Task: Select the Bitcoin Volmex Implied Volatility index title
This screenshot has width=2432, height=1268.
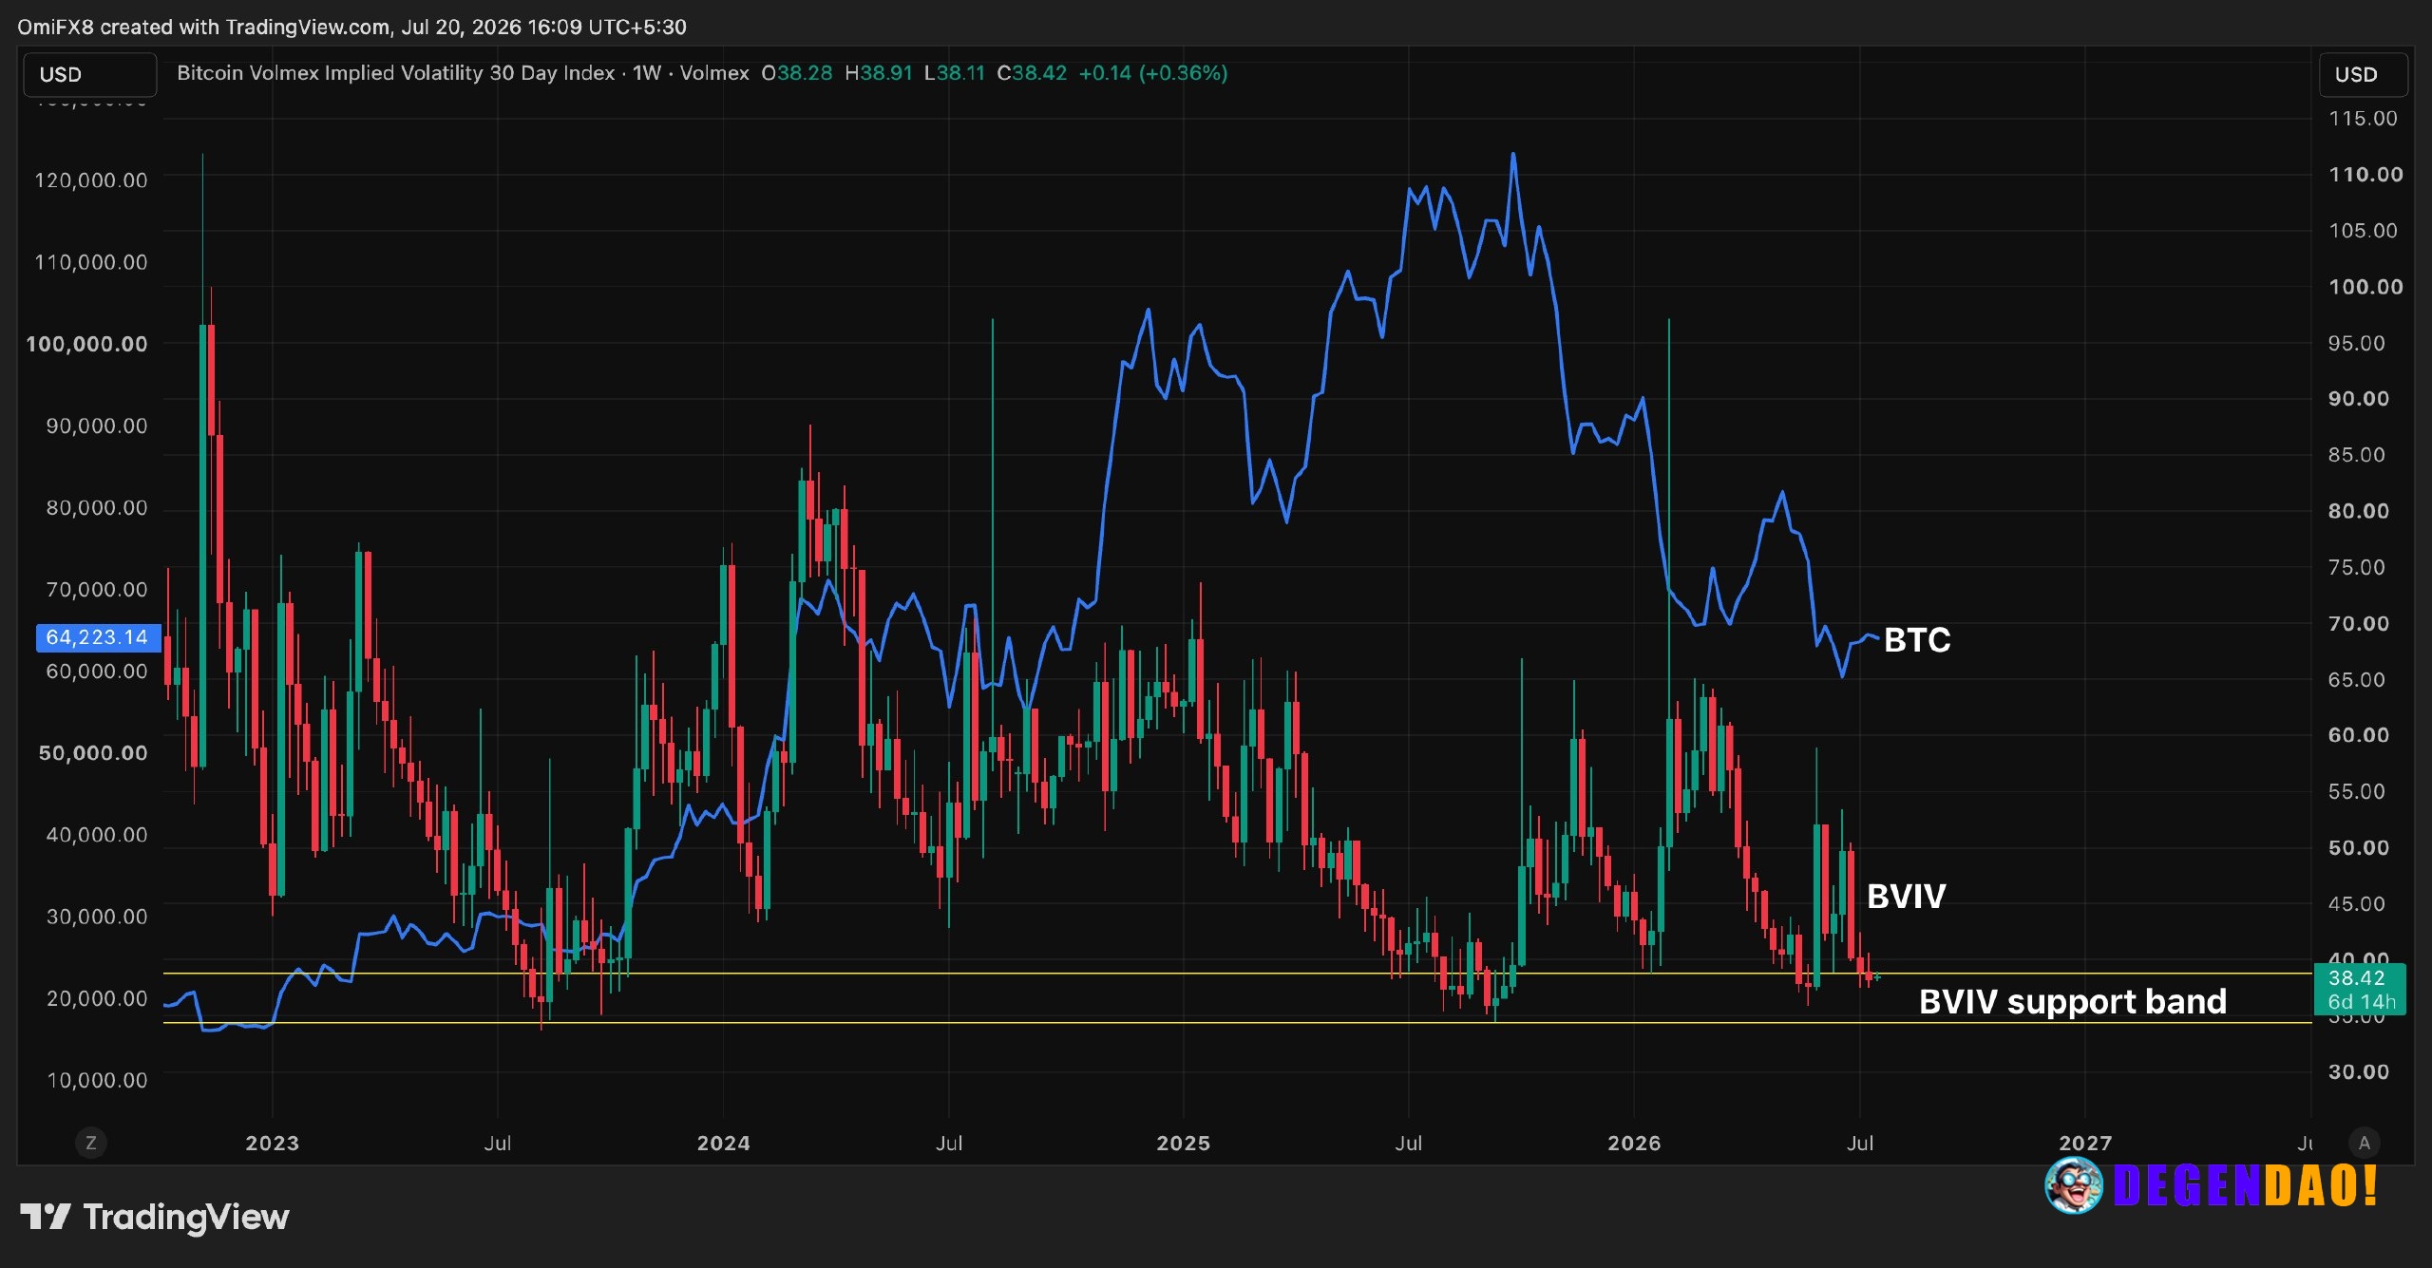Action: pos(396,73)
